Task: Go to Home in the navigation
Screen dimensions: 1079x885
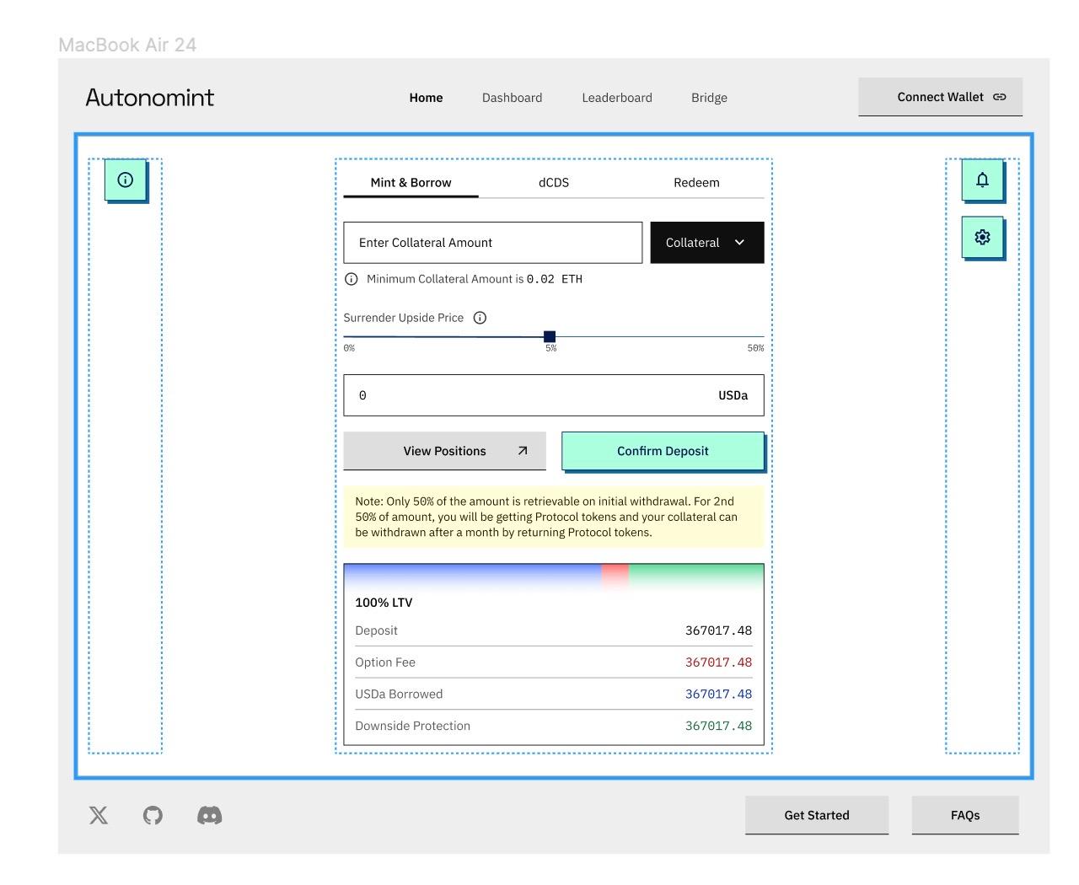Action: [x=426, y=98]
